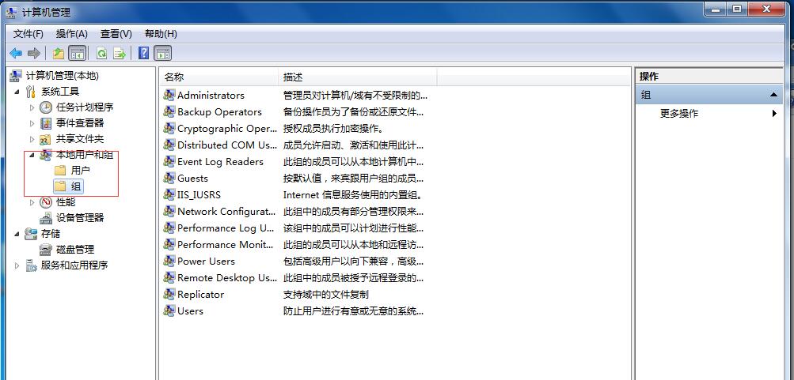Select the Remote Desktop Us... group name
The height and width of the screenshot is (380, 794).
tap(227, 278)
